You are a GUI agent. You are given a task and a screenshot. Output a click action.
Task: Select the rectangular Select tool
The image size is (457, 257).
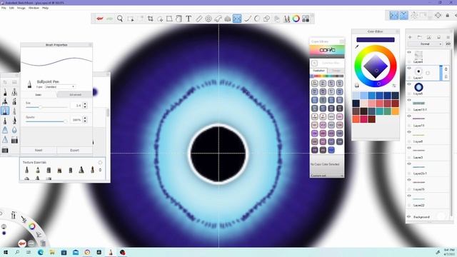(x=130, y=19)
